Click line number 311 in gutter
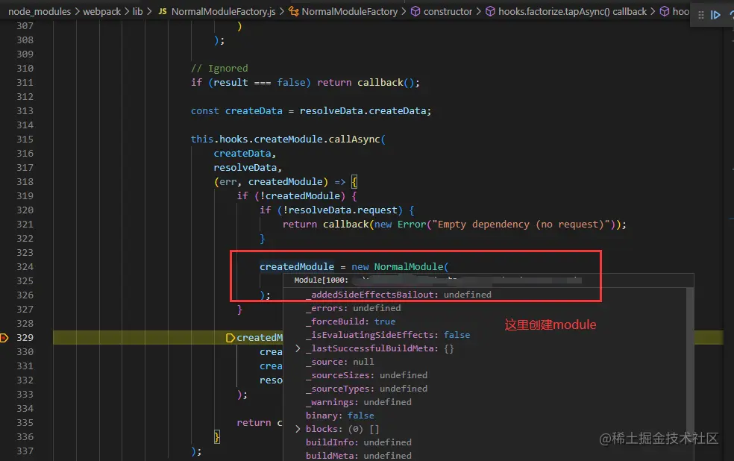Image resolution: width=734 pixels, height=461 pixels. (x=25, y=82)
